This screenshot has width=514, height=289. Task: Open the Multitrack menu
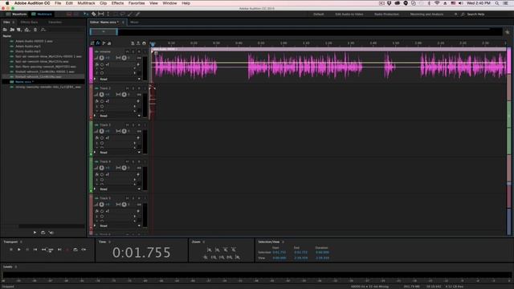(x=86, y=3)
